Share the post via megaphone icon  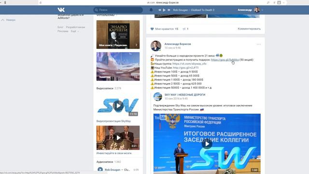[x=184, y=29]
